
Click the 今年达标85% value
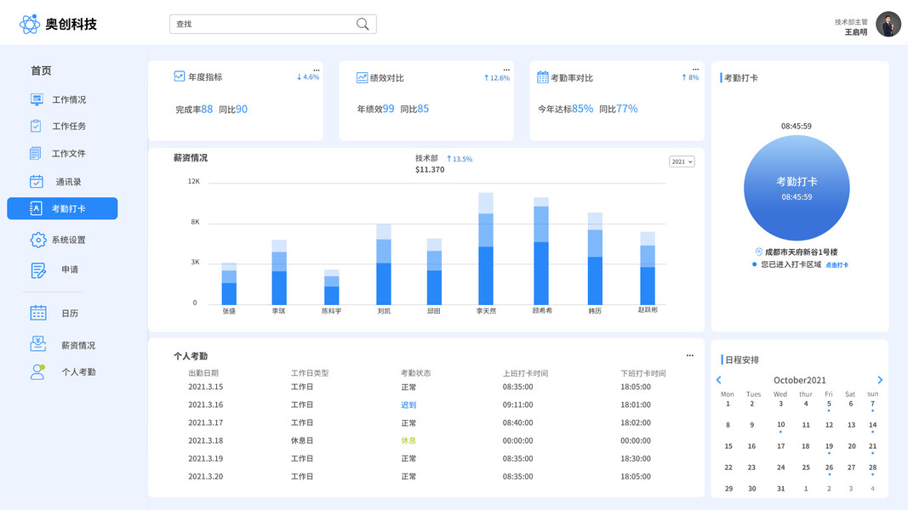[566, 109]
